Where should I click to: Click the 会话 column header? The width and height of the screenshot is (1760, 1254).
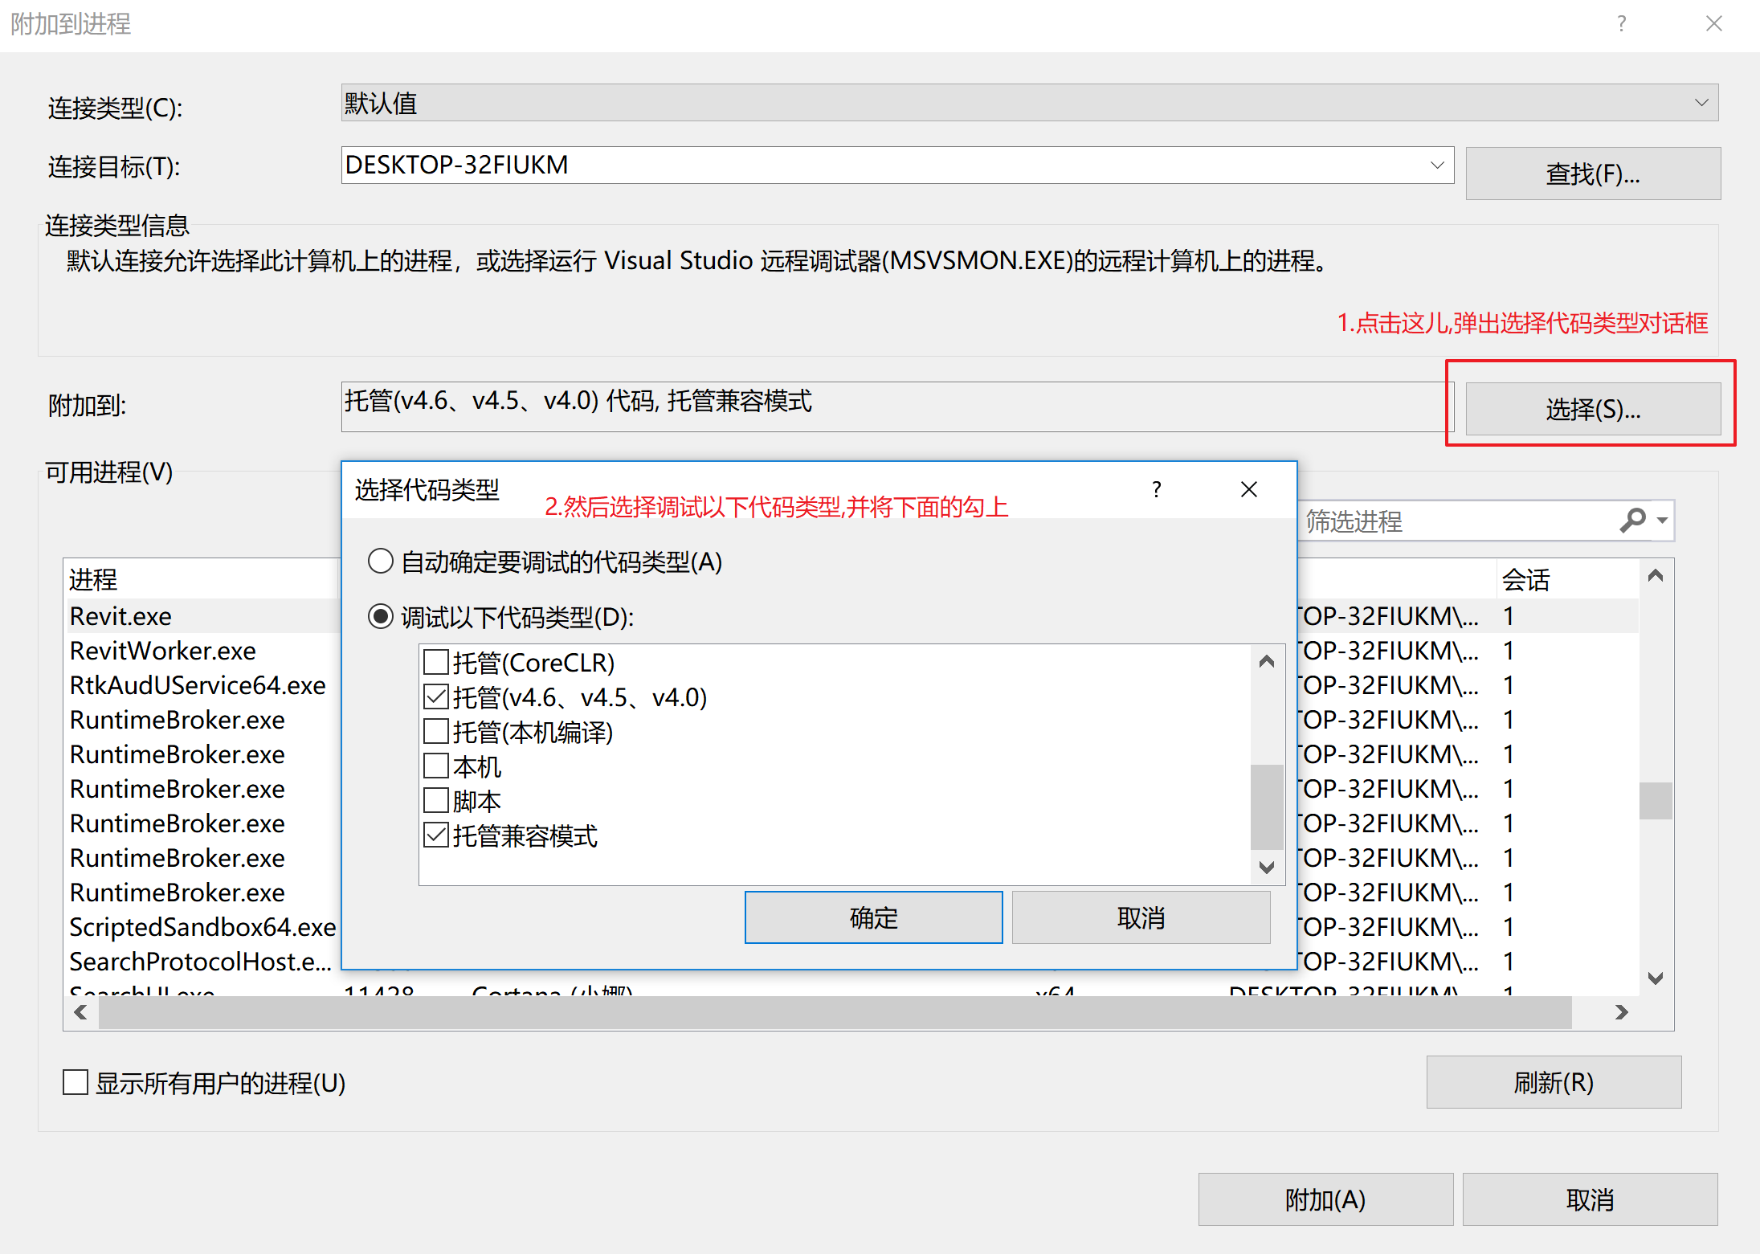point(1526,579)
